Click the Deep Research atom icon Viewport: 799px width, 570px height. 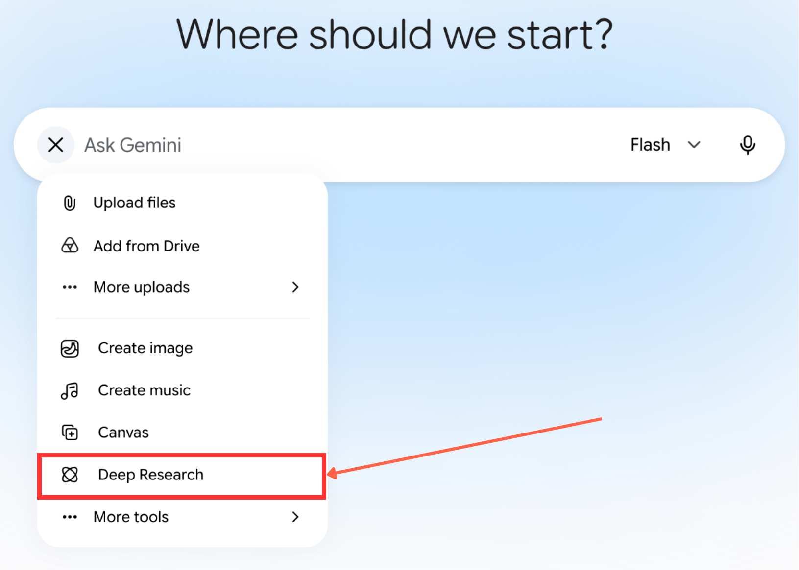(70, 475)
